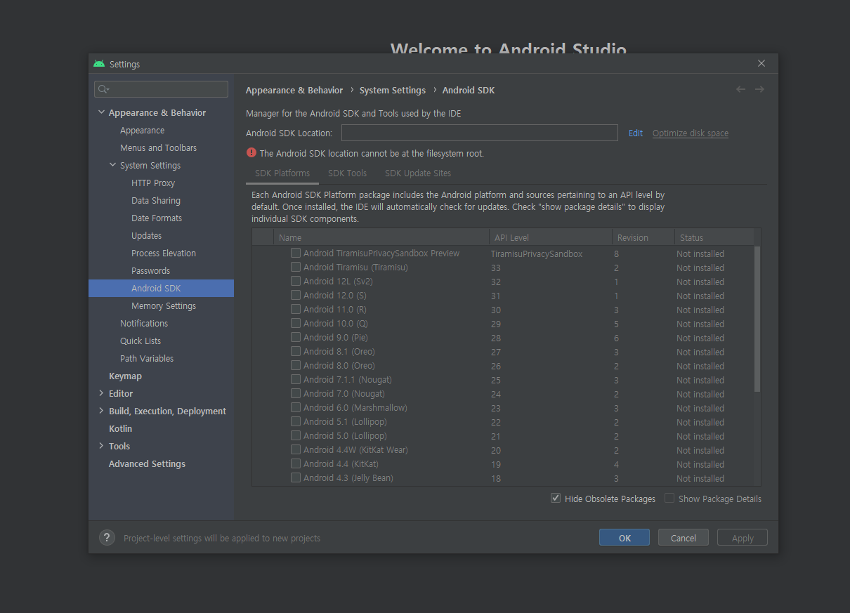Open Kotlin settings page
This screenshot has height=613, width=850.
[120, 428]
